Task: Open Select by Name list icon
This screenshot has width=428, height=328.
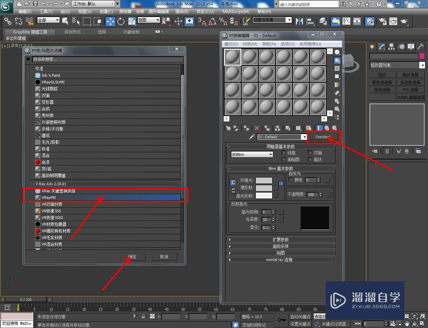Action: coord(76,21)
